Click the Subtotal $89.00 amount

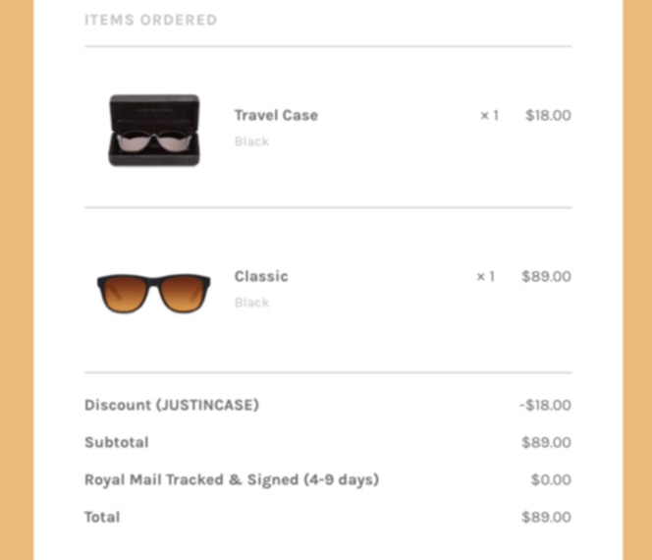click(x=546, y=442)
